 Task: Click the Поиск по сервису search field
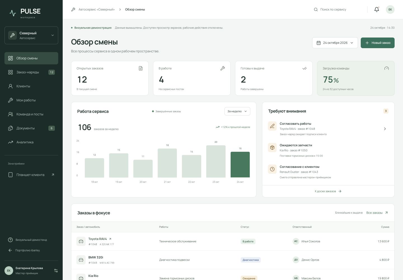338,10
